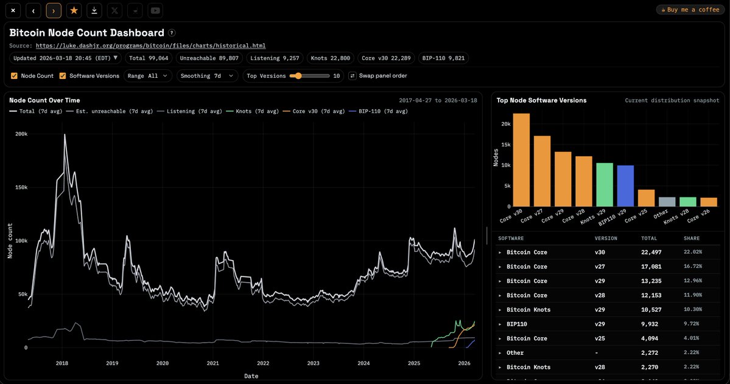Click the Core v30 bar in chart
The height and width of the screenshot is (384, 730).
[521, 160]
